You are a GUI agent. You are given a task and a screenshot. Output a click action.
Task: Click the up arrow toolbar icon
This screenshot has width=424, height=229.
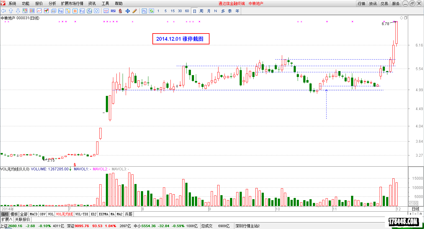(x=11, y=11)
